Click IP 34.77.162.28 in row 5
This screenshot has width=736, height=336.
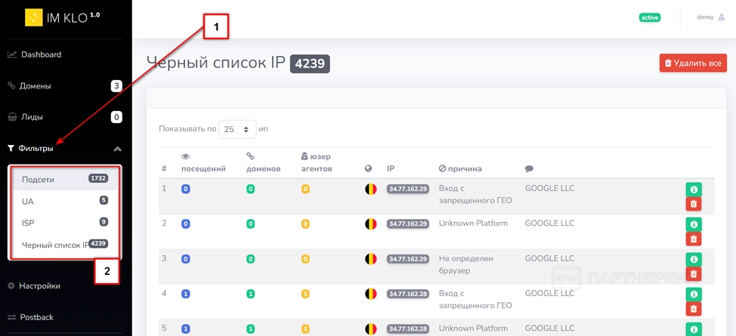coord(407,328)
